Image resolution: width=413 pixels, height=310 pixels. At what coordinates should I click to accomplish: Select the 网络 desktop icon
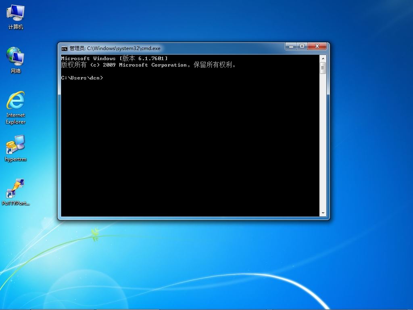point(16,61)
